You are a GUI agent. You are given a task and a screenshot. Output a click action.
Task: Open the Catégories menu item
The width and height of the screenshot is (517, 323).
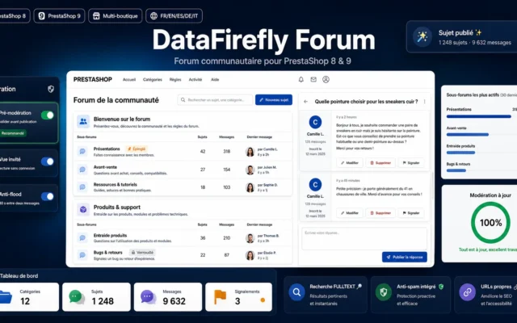click(153, 79)
